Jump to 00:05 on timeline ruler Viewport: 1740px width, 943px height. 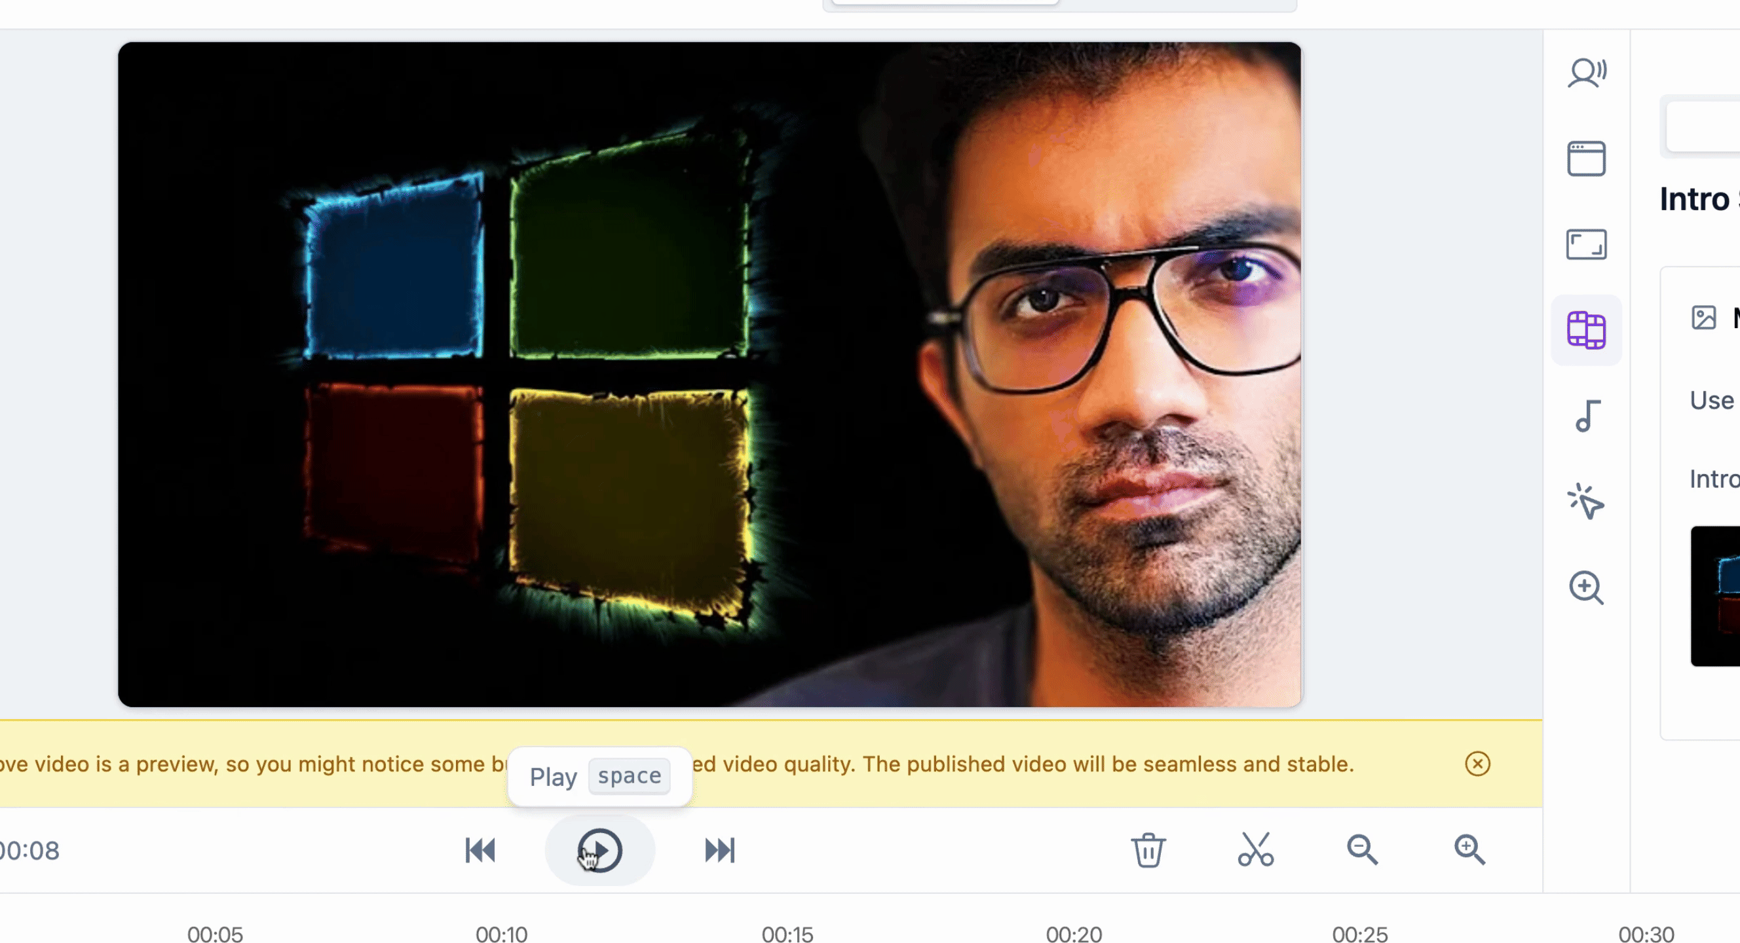[215, 934]
